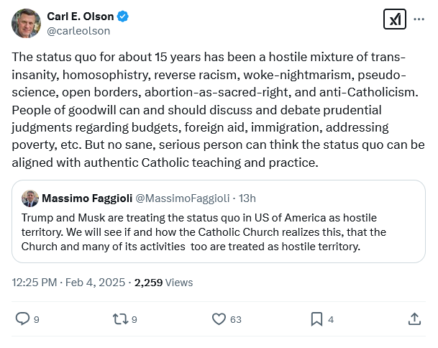Click the Grok xI icon

(x=393, y=19)
